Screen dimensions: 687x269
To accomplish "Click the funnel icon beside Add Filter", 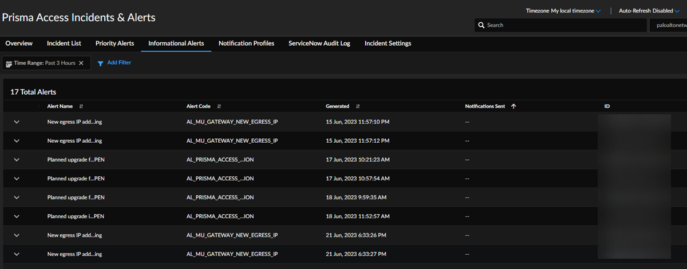I will [100, 63].
